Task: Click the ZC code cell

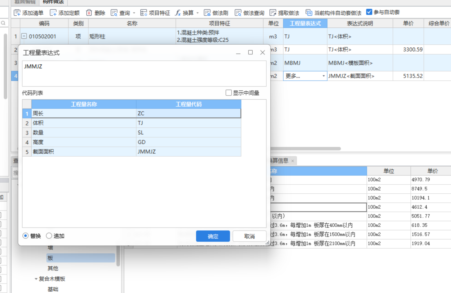Action: point(189,113)
